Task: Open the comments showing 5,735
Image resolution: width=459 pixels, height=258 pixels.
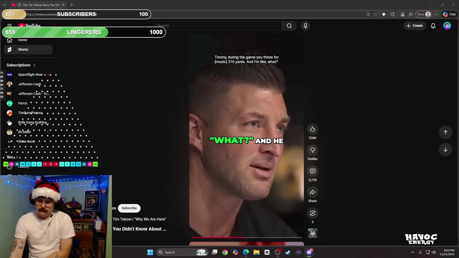Action: (312, 171)
